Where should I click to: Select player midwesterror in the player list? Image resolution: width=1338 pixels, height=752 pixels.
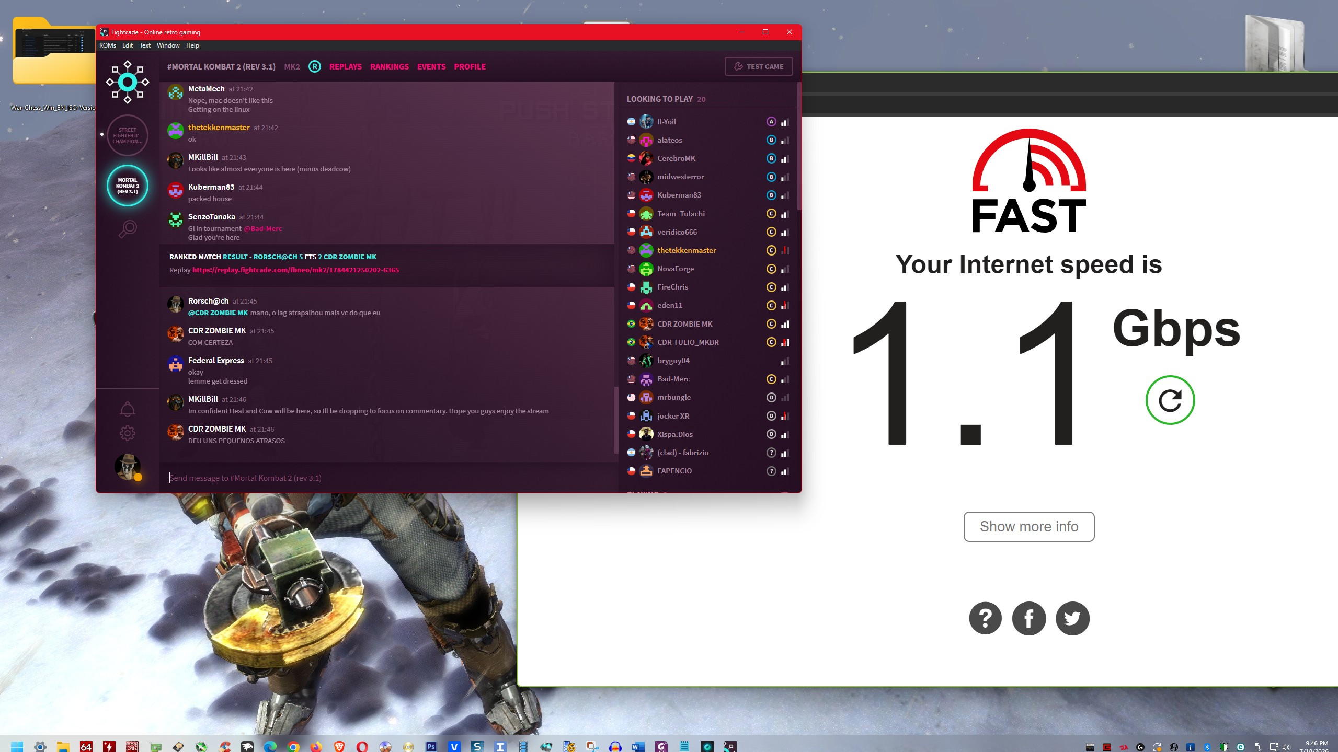coord(708,177)
